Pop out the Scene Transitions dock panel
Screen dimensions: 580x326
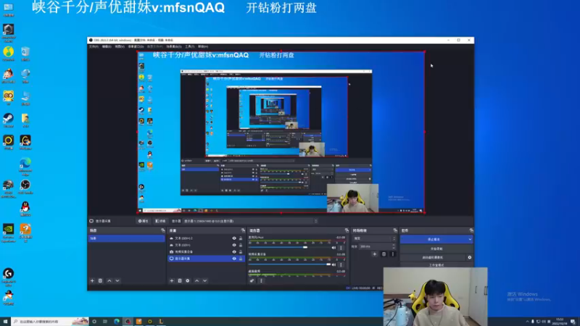[x=395, y=230]
